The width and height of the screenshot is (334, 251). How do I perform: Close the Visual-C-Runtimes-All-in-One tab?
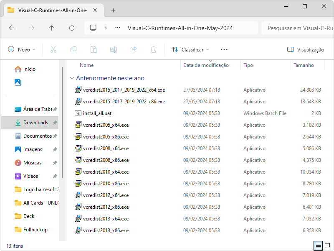click(x=95, y=10)
